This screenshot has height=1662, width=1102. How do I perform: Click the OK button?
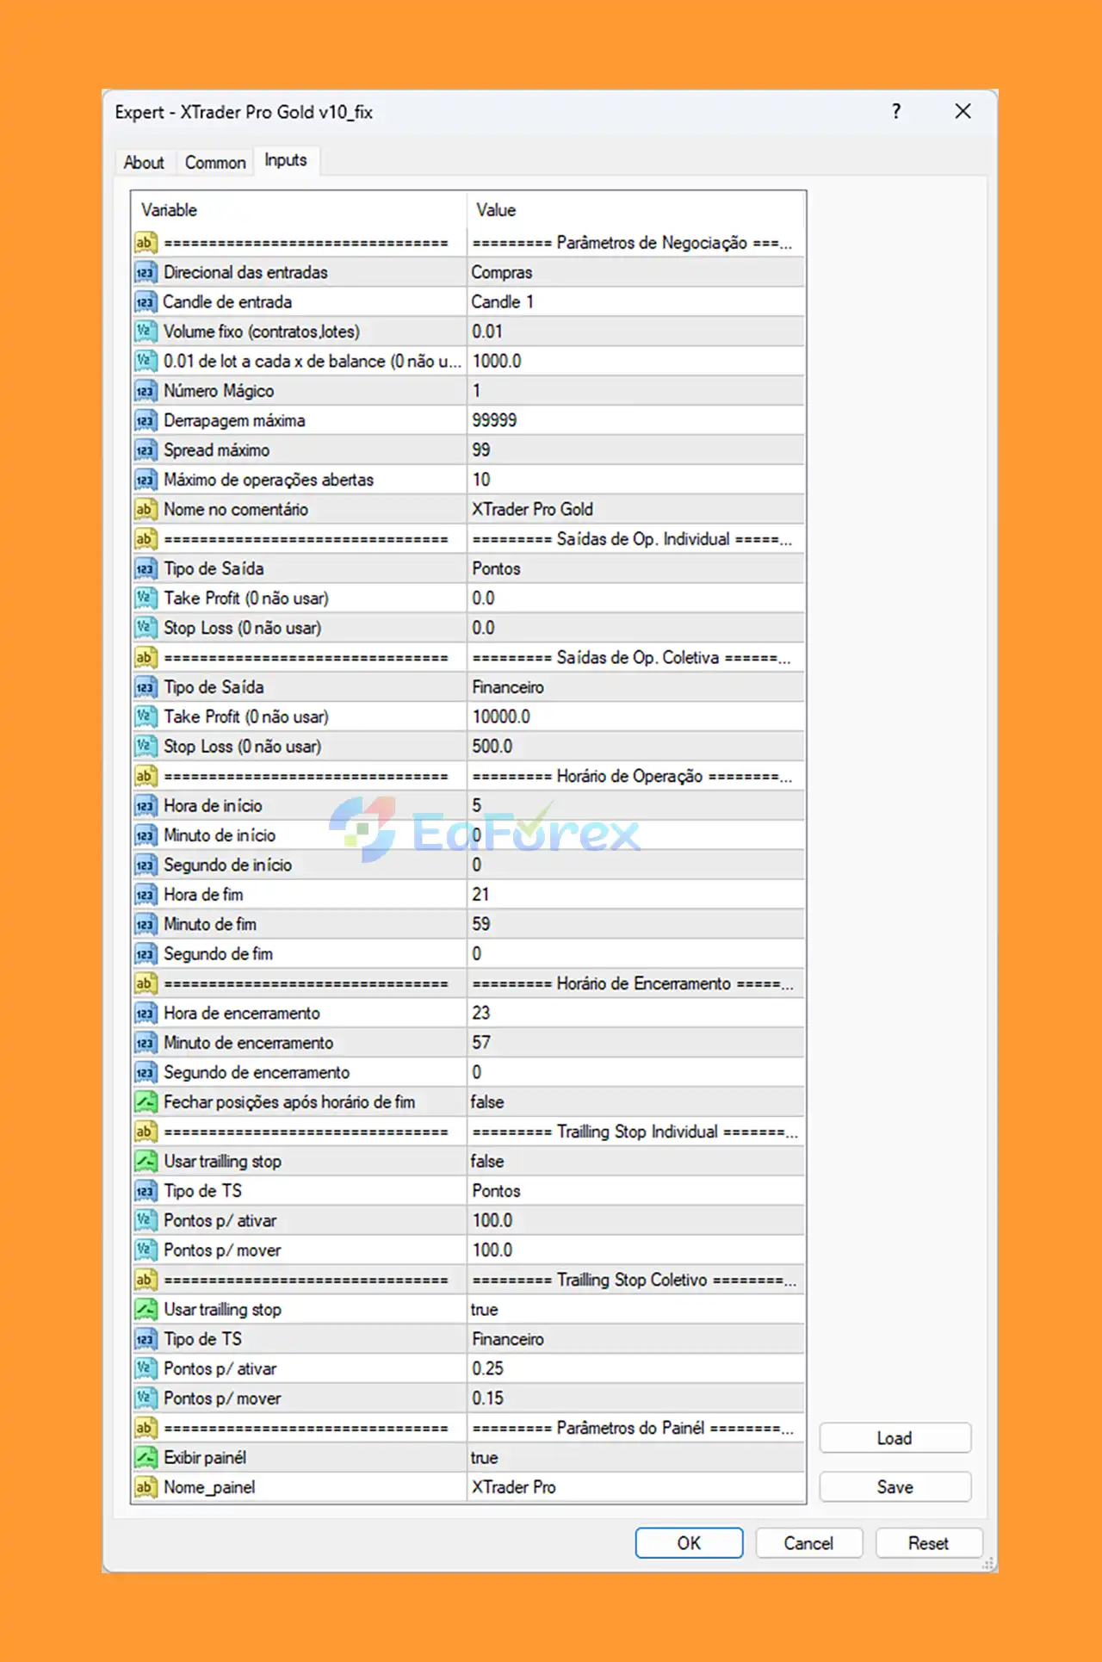click(x=689, y=1543)
